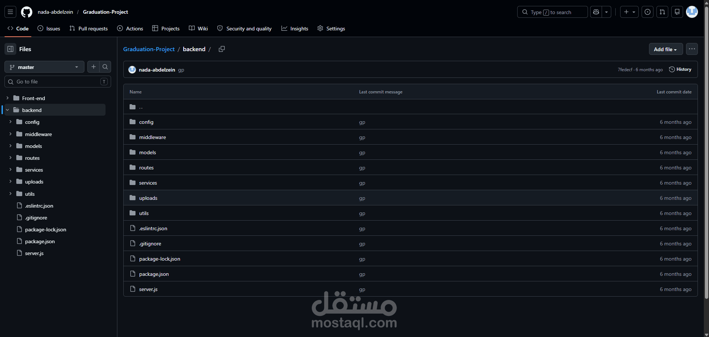This screenshot has height=337, width=709.
Task: Open commit History
Action: [680, 69]
